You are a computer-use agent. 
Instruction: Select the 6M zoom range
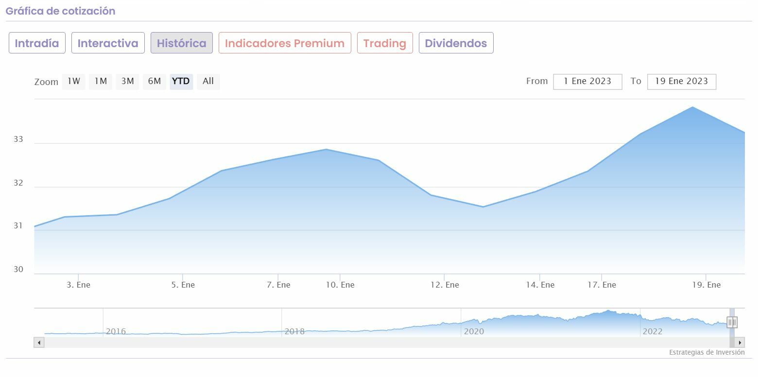(x=155, y=82)
